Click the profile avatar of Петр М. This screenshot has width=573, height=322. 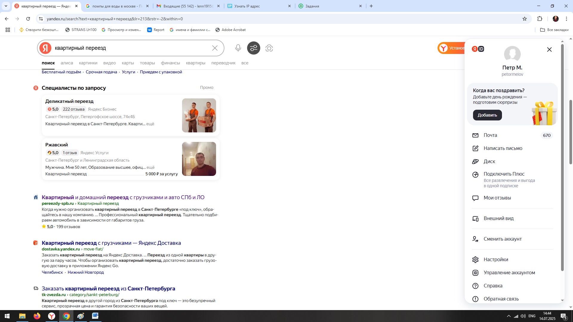pos(512,54)
